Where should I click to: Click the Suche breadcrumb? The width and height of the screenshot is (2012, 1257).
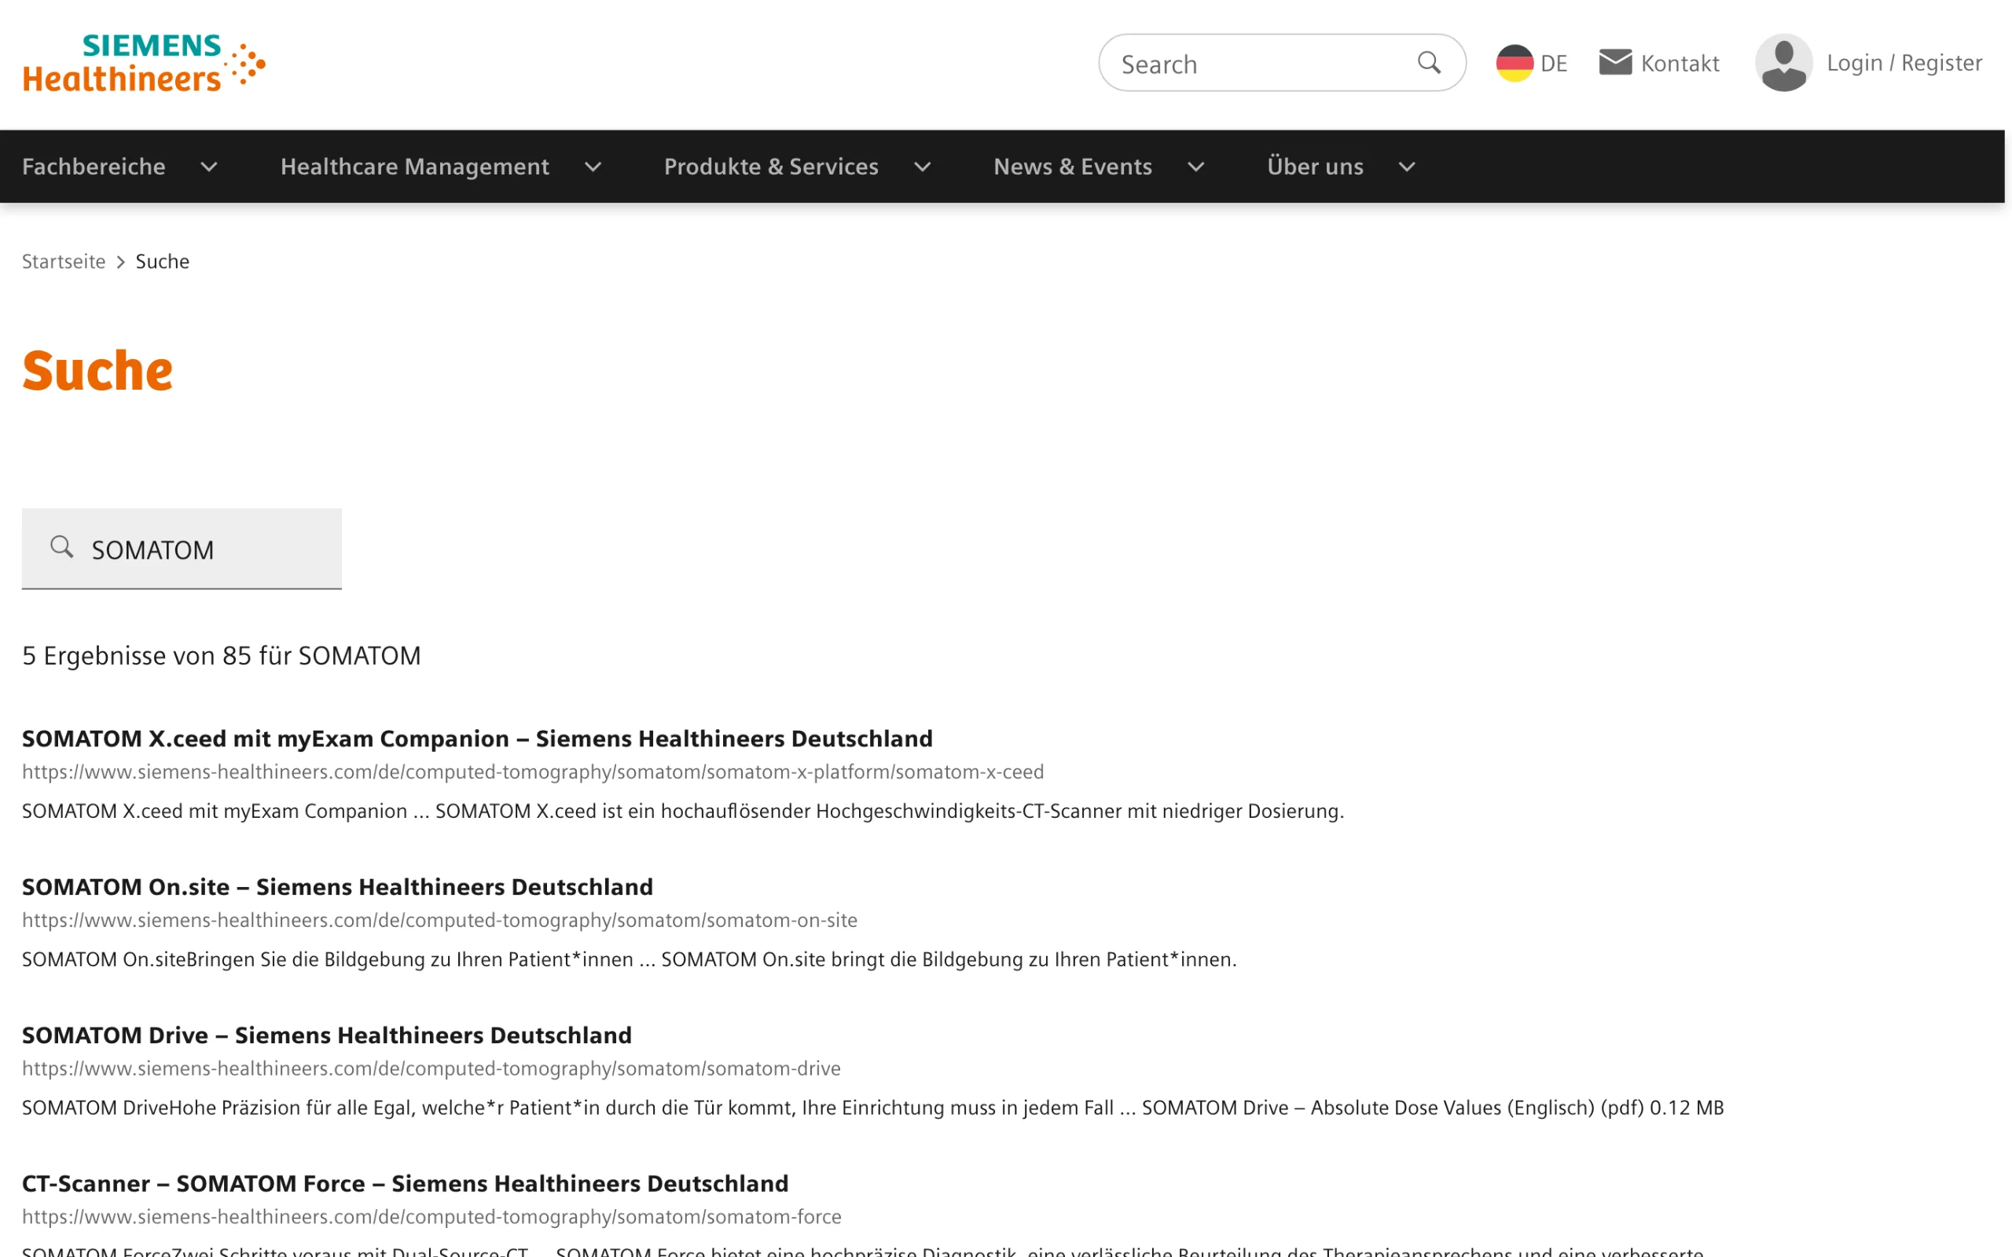(162, 261)
